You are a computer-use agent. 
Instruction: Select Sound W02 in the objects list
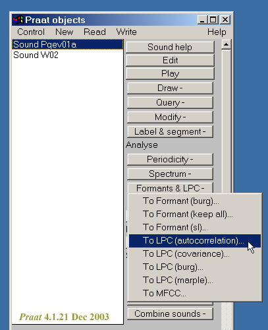(x=36, y=55)
